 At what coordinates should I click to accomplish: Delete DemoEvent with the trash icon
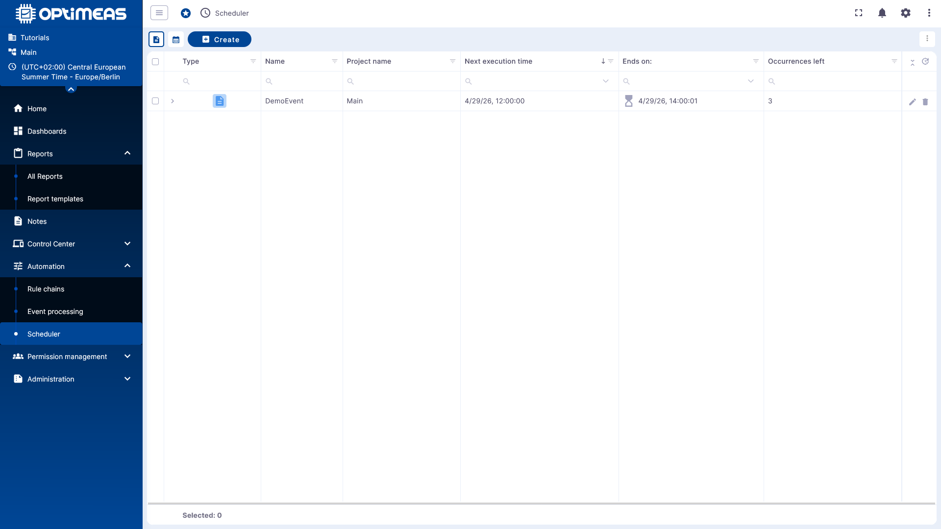[x=925, y=102]
